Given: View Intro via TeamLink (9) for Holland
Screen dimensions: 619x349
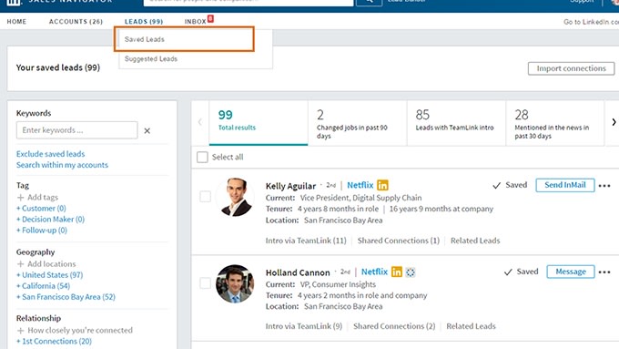Looking at the screenshot, I should pyautogui.click(x=304, y=326).
